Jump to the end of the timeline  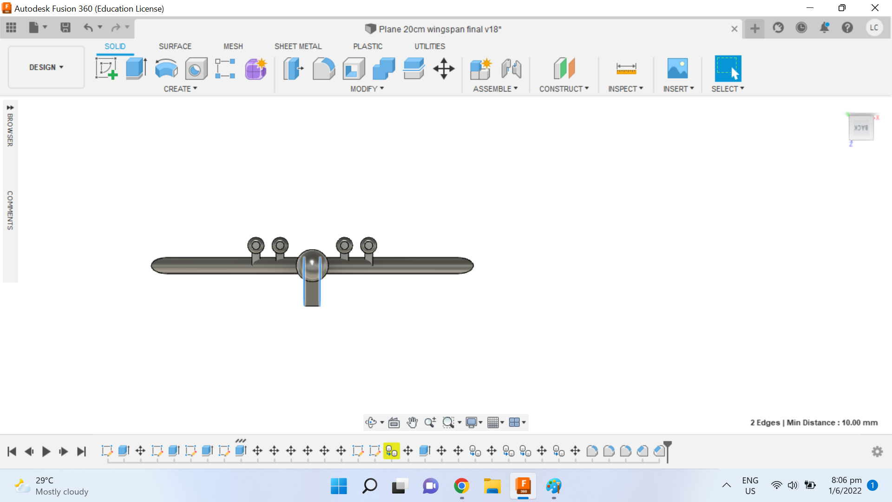coord(81,451)
